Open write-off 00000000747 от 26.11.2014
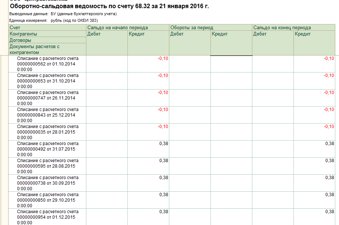This screenshot has width=339, height=225. (48, 98)
